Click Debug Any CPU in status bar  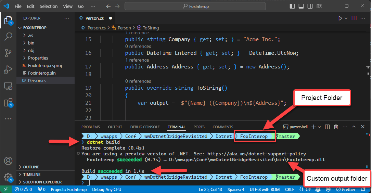click(x=106, y=189)
